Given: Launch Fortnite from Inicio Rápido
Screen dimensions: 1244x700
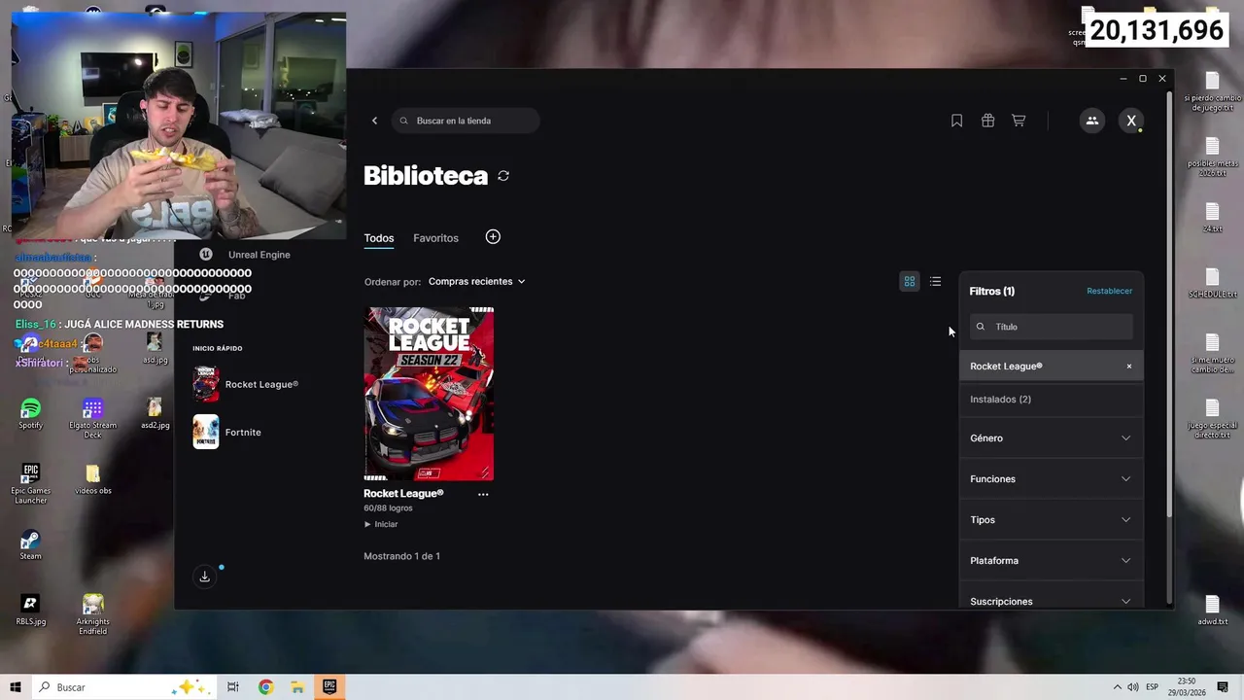Looking at the screenshot, I should [227, 432].
